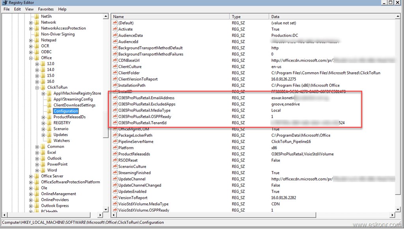
Task: Click the string icon beside O365ProPlusRetail.EmailAddress
Action: pos(115,98)
